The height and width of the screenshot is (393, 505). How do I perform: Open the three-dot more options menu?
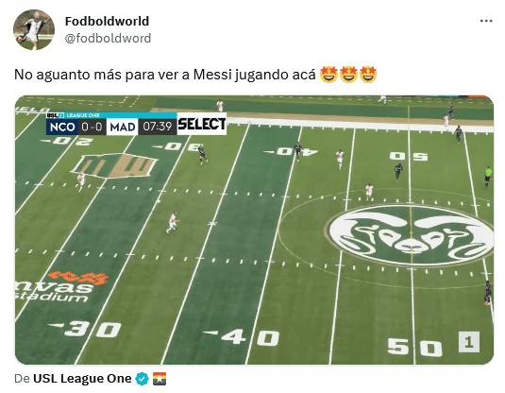click(x=486, y=21)
